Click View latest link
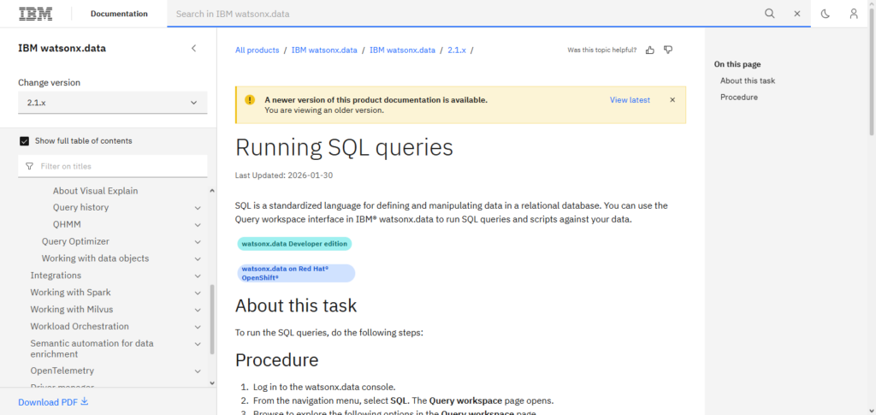The height and width of the screenshot is (415, 876). (630, 100)
